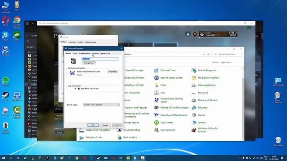287x161 pixels.
Task: Open the Java control panel icon
Action: point(157,93)
